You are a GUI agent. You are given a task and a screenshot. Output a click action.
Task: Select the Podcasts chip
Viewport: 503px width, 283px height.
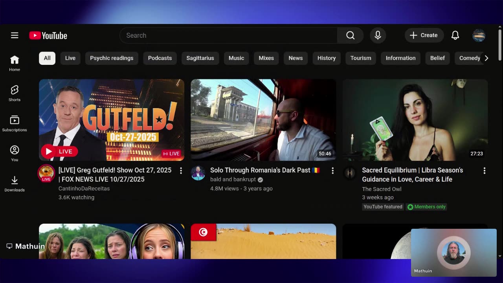(160, 58)
